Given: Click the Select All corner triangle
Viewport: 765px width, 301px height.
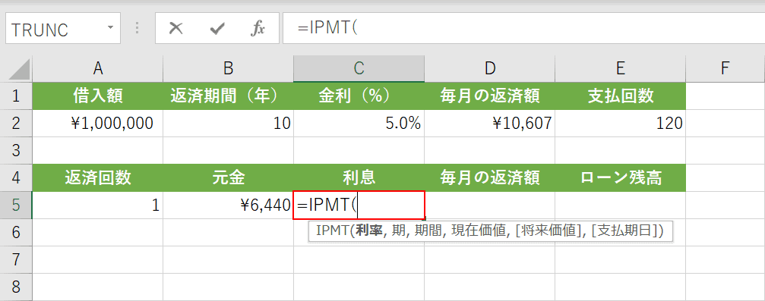Looking at the screenshot, I should pyautogui.click(x=19, y=70).
